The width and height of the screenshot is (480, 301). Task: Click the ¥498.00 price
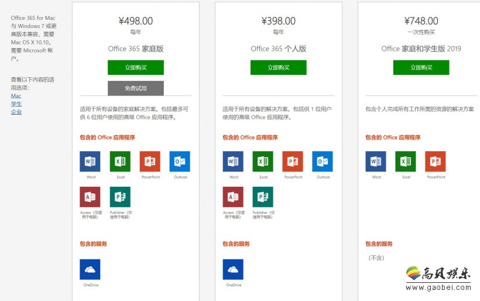pyautogui.click(x=136, y=21)
